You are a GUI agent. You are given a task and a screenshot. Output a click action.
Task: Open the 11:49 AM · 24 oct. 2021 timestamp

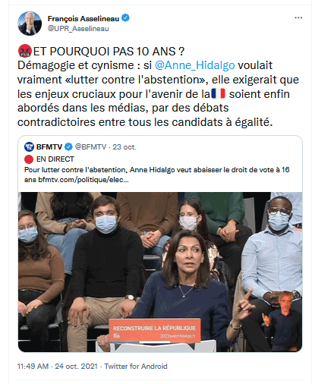(58, 367)
